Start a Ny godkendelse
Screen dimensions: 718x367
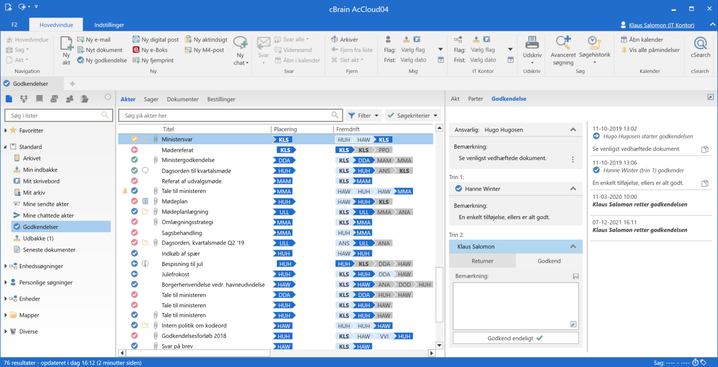click(x=102, y=61)
